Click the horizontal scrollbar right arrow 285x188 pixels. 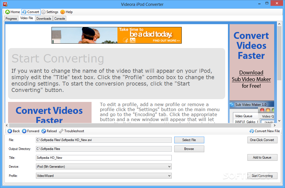coord(274,125)
